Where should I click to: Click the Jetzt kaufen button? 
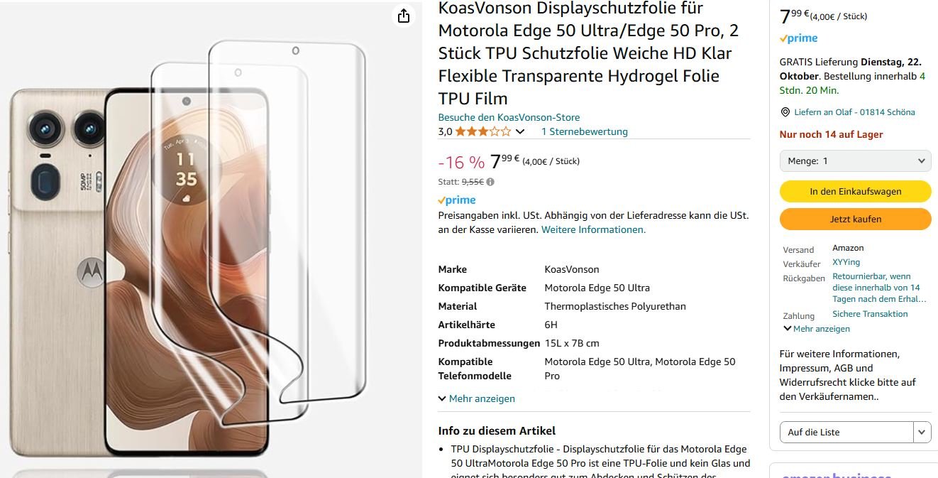tap(855, 219)
